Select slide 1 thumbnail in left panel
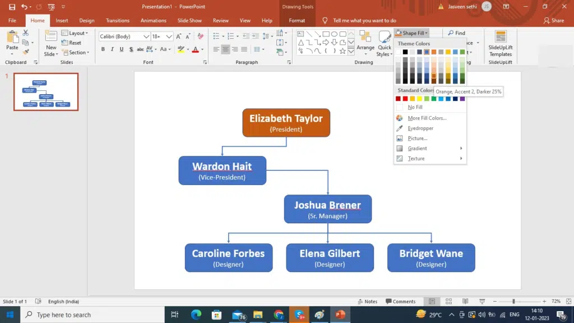Image resolution: width=574 pixels, height=323 pixels. pyautogui.click(x=46, y=91)
